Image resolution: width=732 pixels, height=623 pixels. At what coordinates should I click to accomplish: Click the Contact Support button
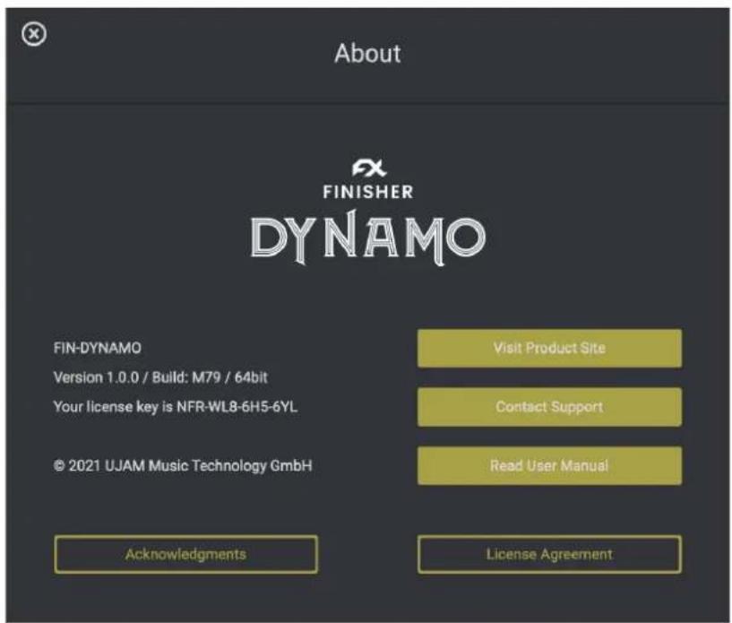click(549, 407)
